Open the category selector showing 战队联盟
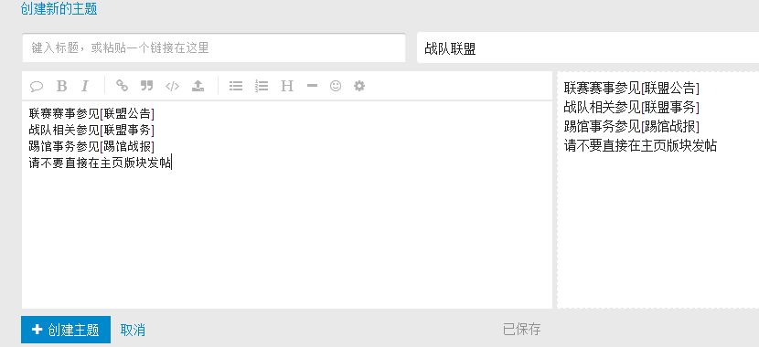The width and height of the screenshot is (759, 347). click(588, 47)
